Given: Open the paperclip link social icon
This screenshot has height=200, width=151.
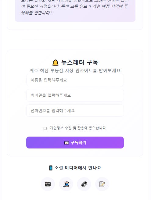Looking at the screenshot, I should [84, 184].
